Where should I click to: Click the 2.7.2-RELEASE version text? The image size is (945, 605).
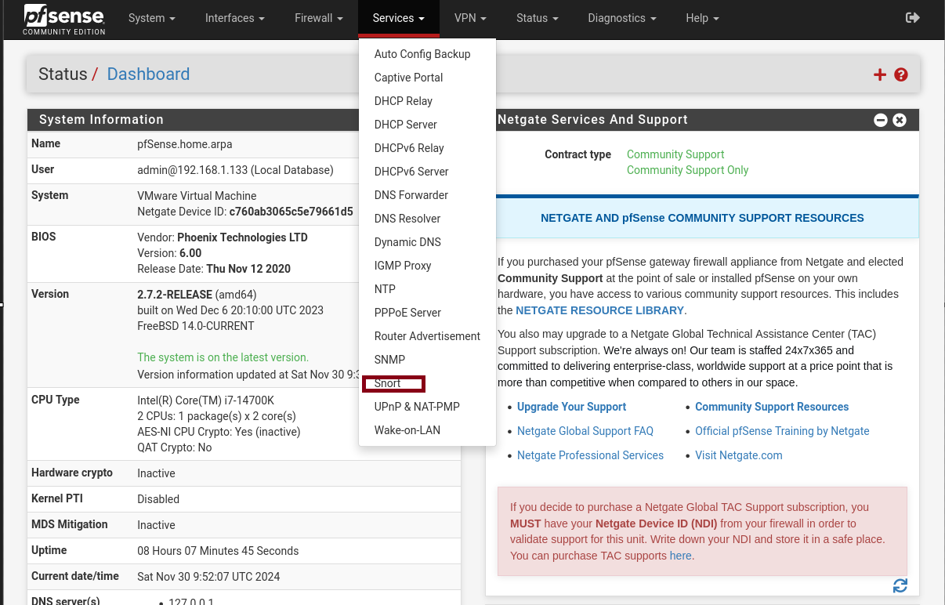(x=175, y=295)
